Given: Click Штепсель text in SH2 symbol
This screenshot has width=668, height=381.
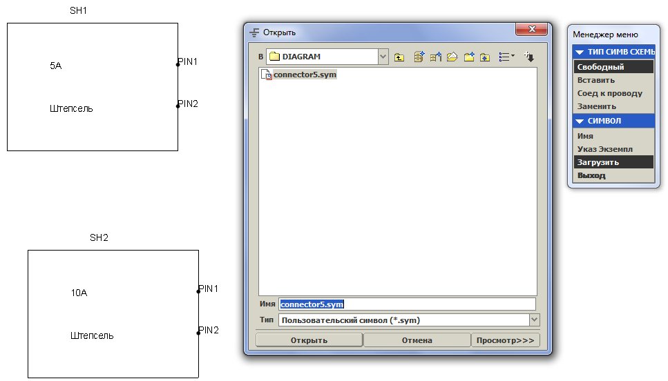Looking at the screenshot, I should click(92, 336).
